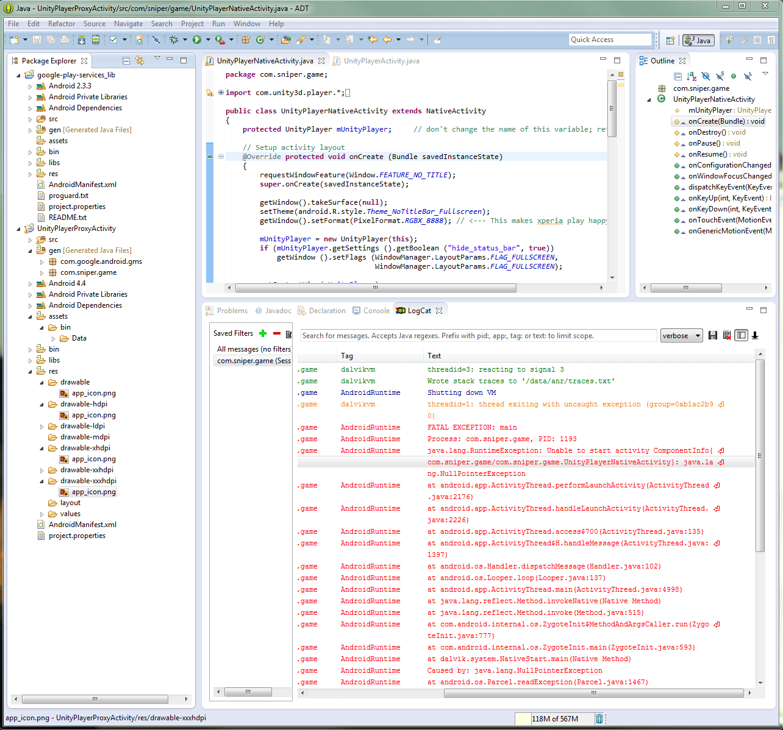Screen dimensions: 783x730
Task: Collapse all nodes in Package Explorer
Action: (x=126, y=61)
